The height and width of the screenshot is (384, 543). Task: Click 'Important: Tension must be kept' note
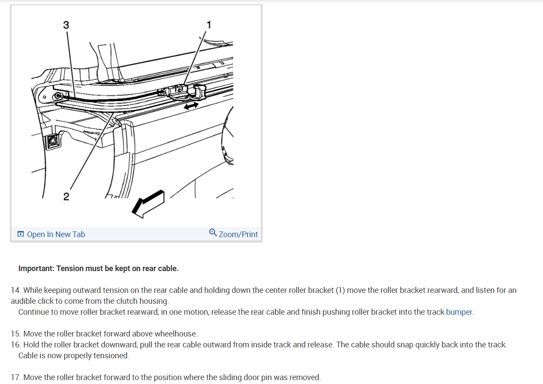(98, 268)
